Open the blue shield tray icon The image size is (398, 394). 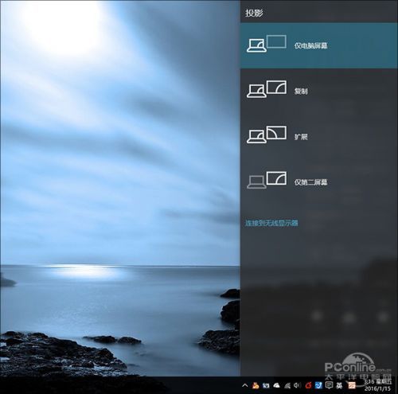click(x=318, y=385)
